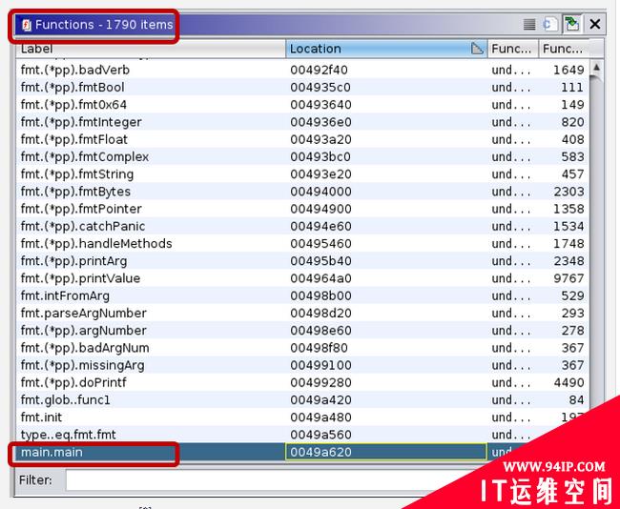Sort by the Location column header

click(x=386, y=49)
